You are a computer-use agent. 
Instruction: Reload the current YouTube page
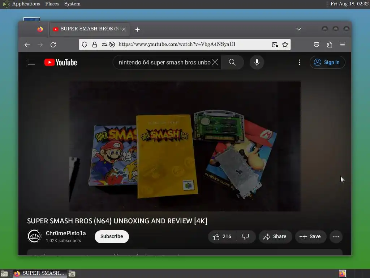[53, 45]
